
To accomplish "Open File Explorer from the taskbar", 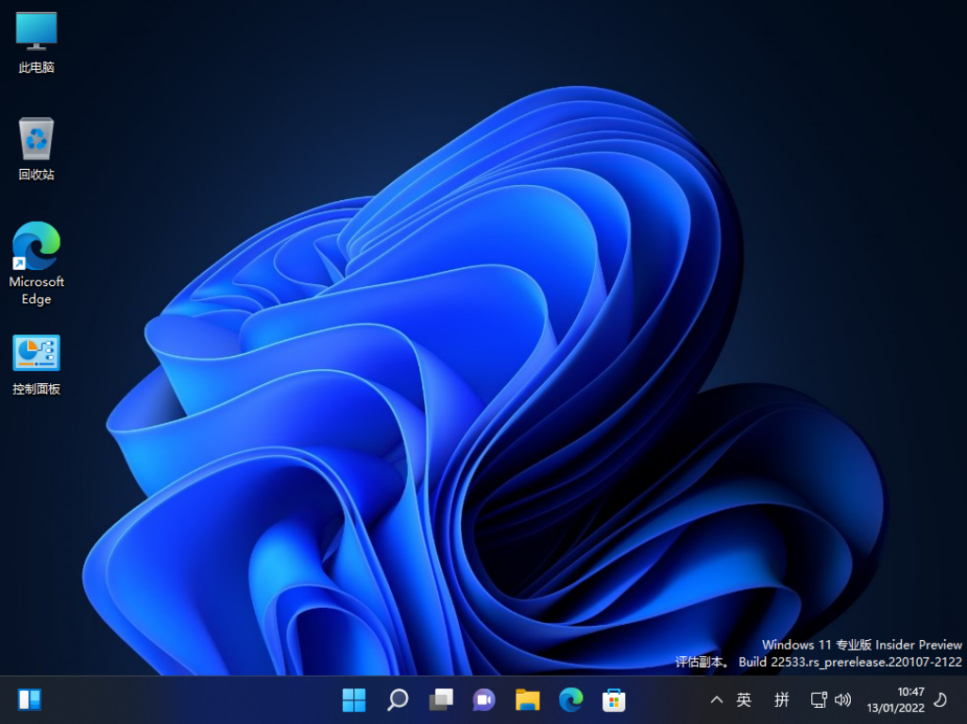I will [x=527, y=700].
